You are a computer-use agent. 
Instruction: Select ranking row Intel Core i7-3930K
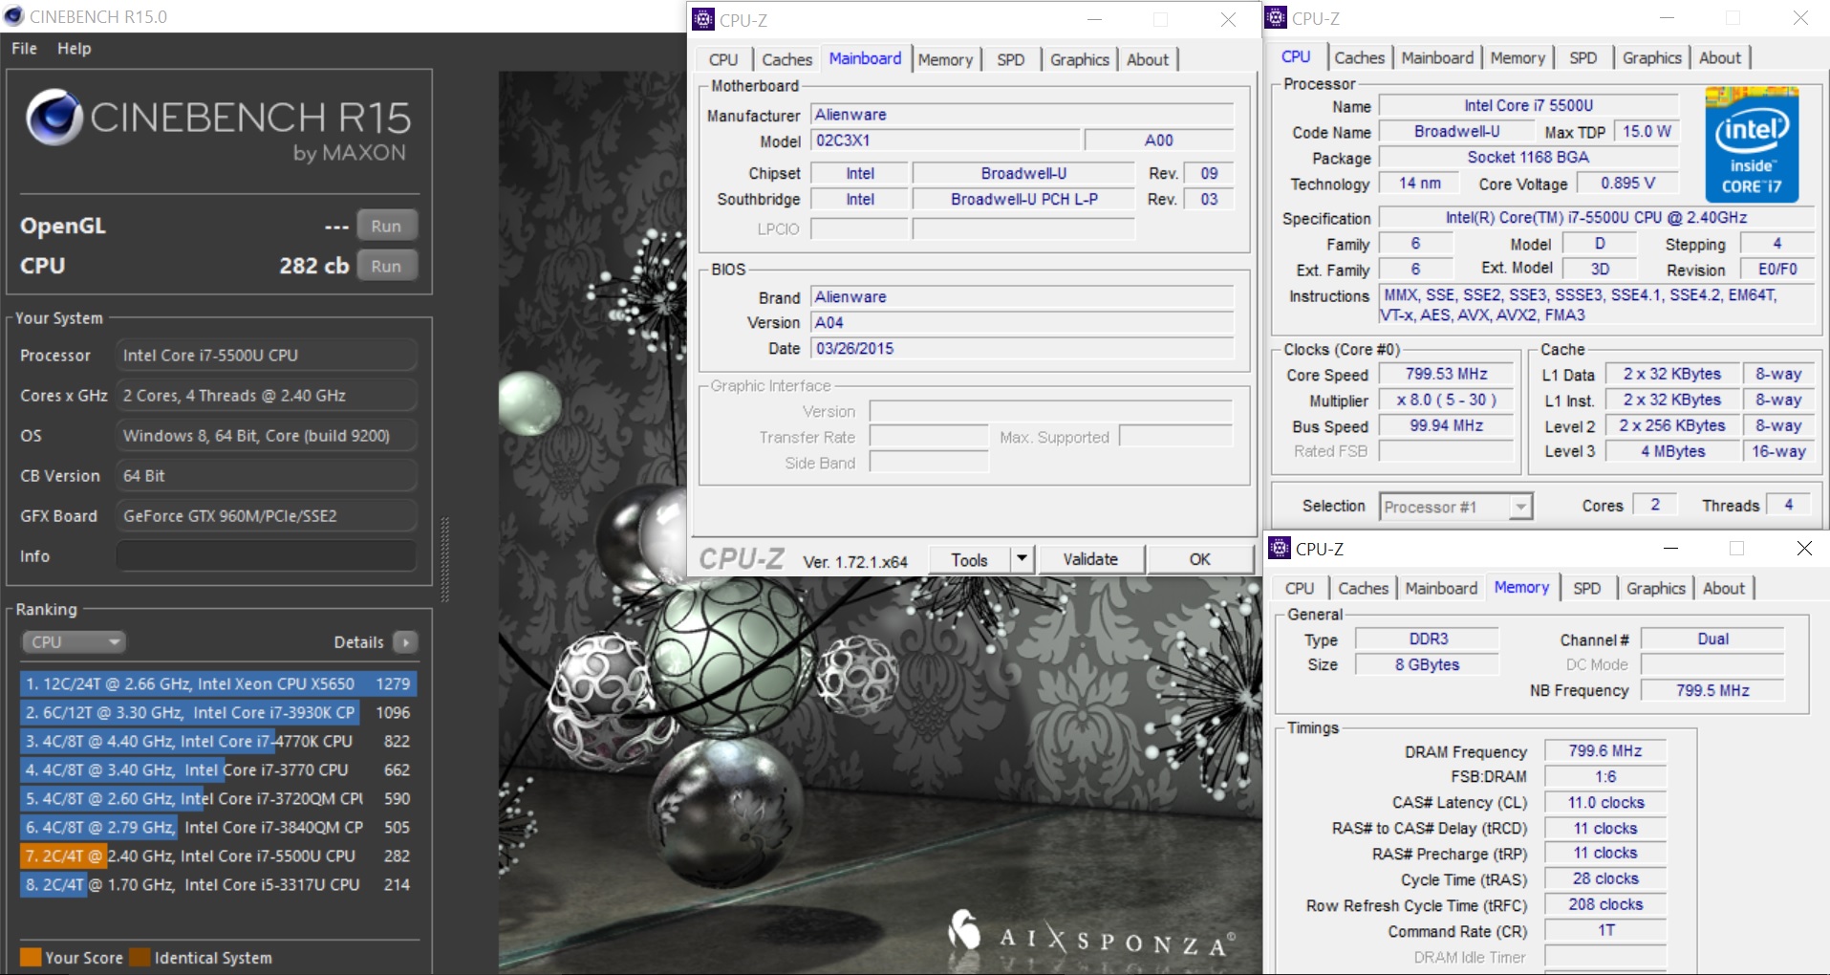pos(218,712)
